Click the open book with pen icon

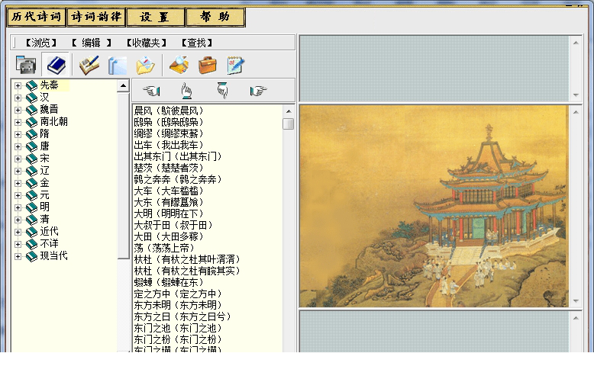[x=89, y=65]
